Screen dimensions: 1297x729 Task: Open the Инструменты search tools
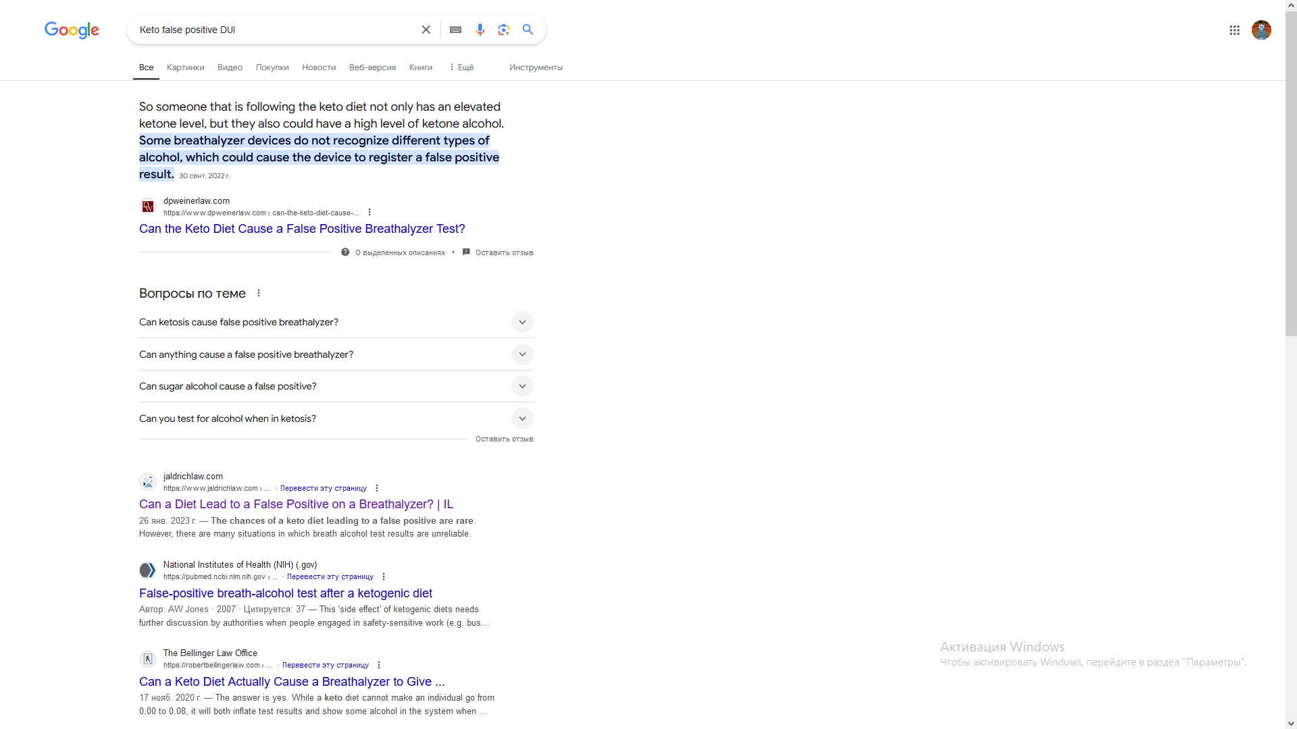pyautogui.click(x=536, y=67)
